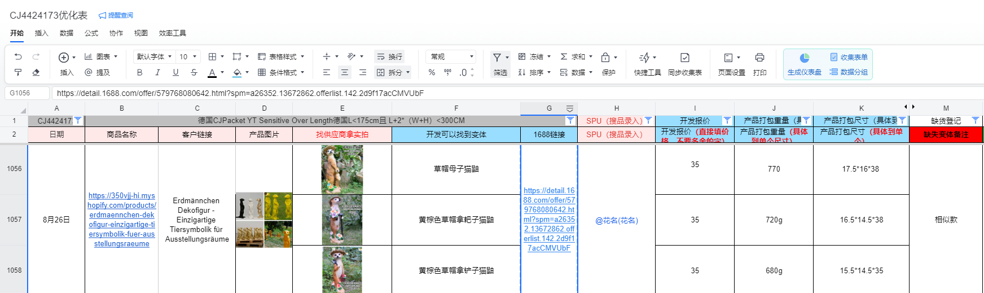
Task: Open the 公式 menu tab
Action: click(x=91, y=33)
